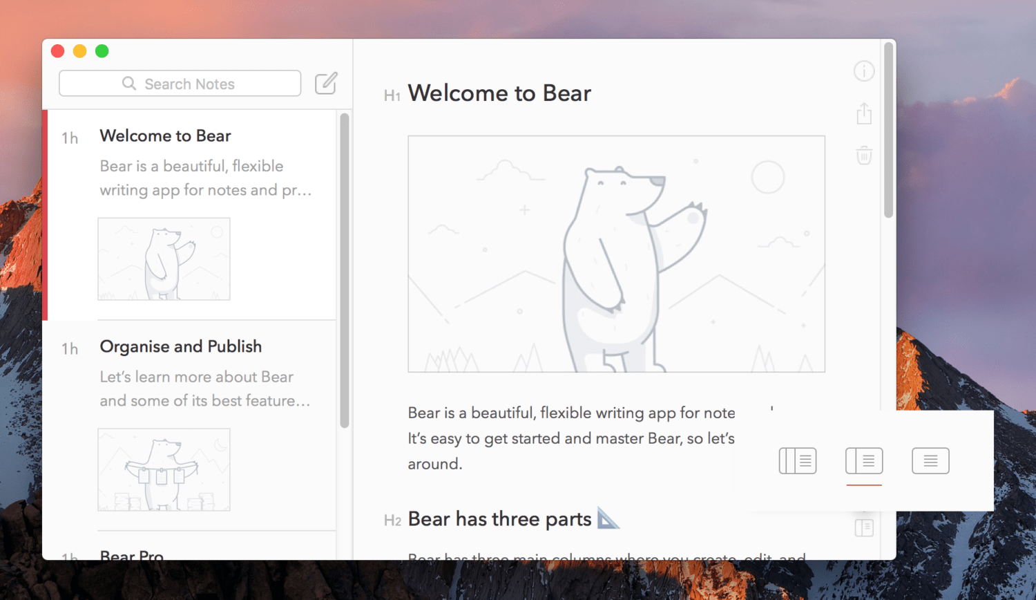1036x600 pixels.
Task: Click the large bear illustration in editor
Action: (616, 254)
